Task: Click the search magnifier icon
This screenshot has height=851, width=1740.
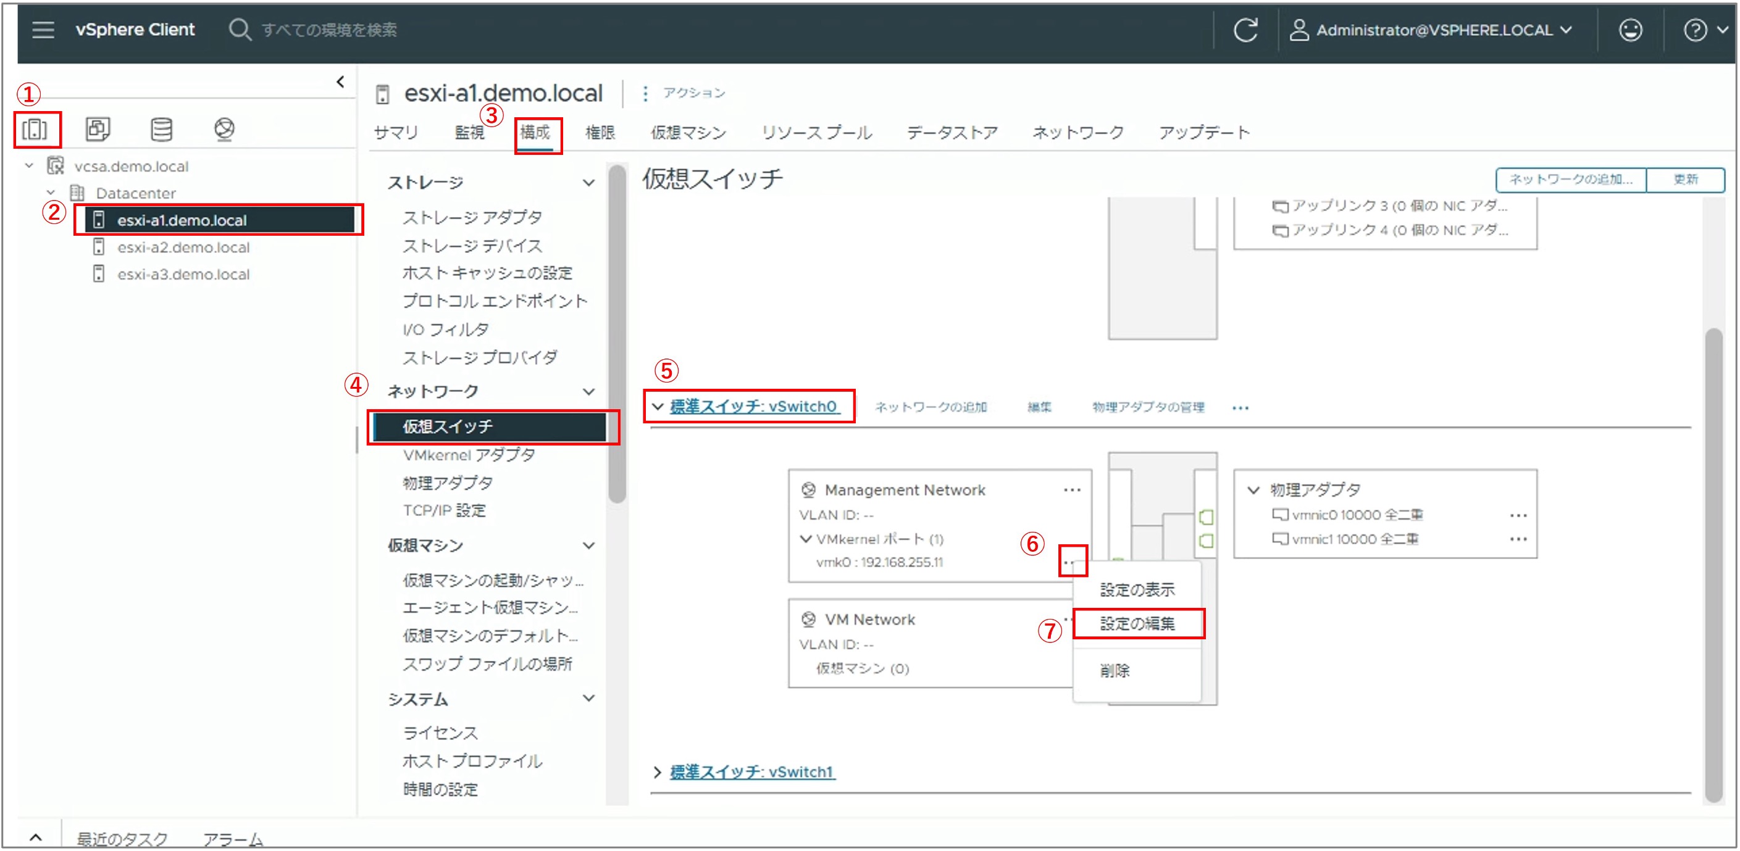Action: click(239, 30)
